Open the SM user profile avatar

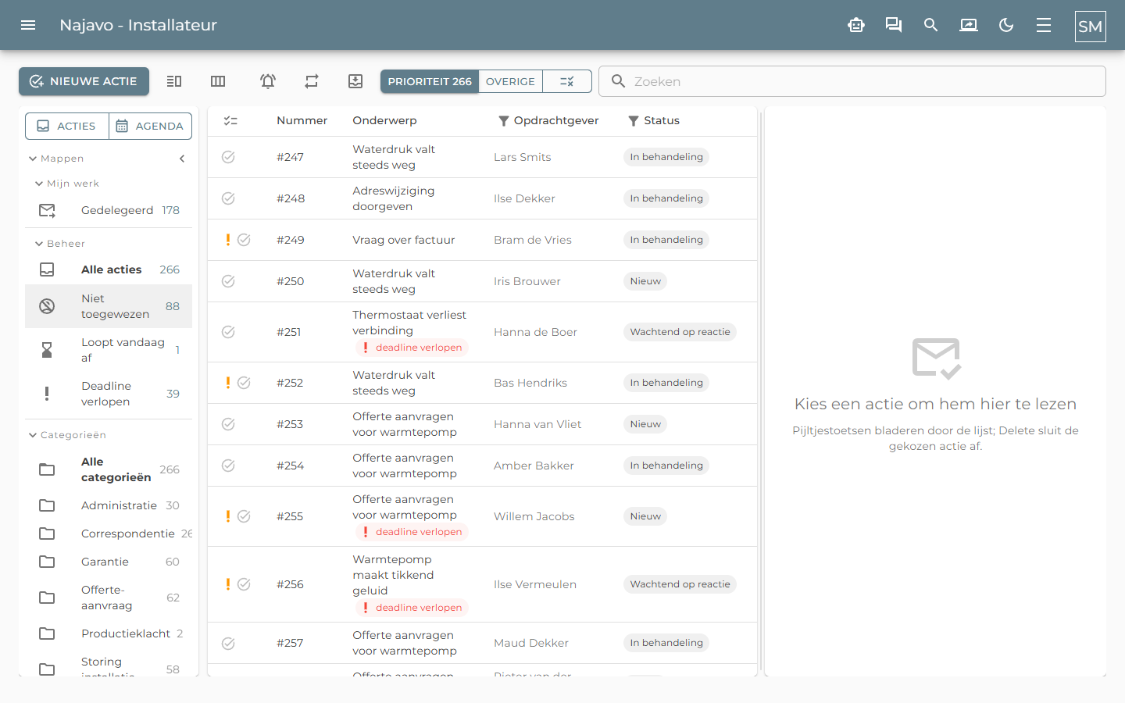coord(1091,26)
